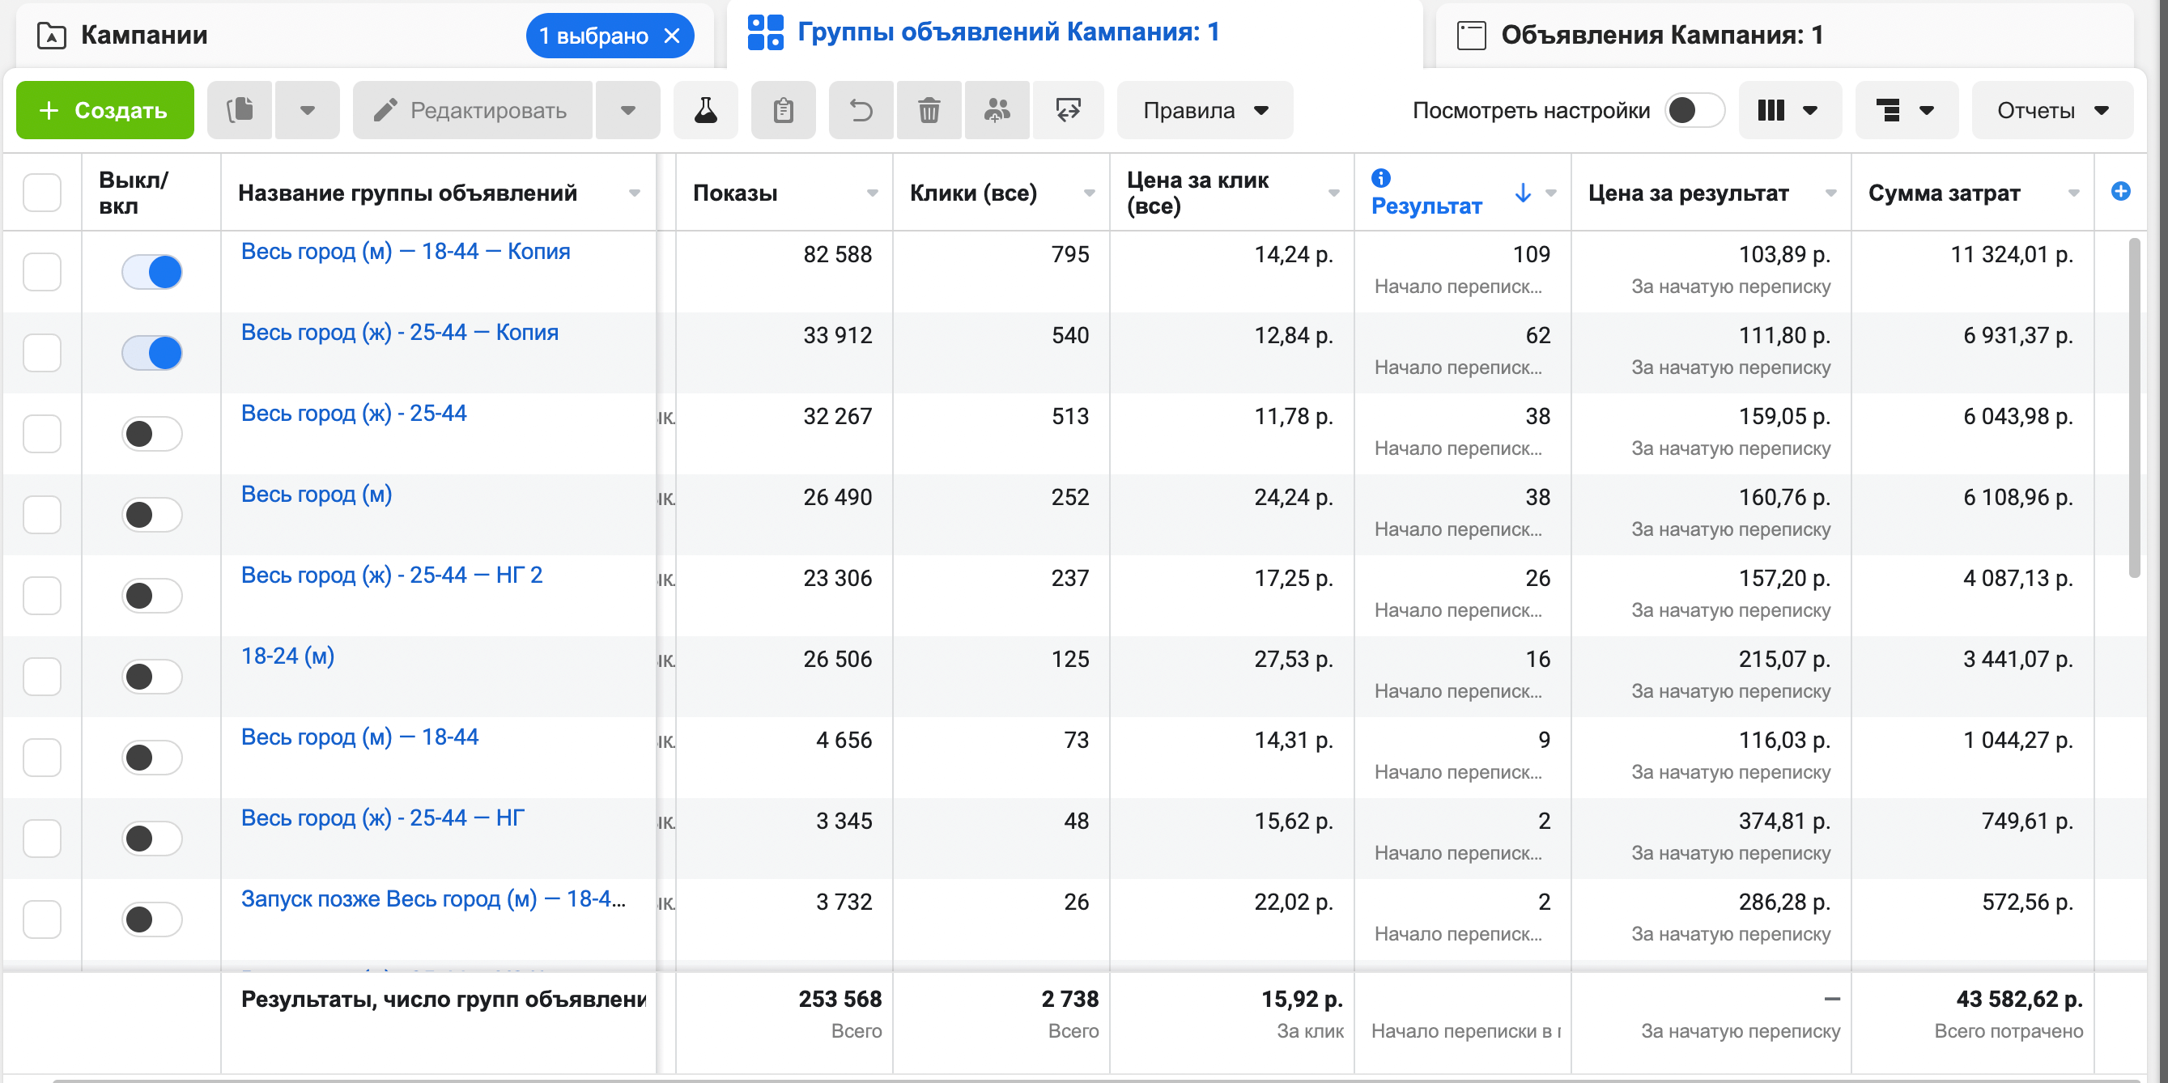Click the duplicate ad set icon
Screen dimensions: 2168x1083
(240, 110)
